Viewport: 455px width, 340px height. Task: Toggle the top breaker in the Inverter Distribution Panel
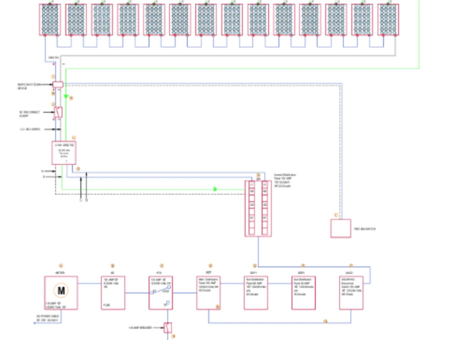click(251, 184)
